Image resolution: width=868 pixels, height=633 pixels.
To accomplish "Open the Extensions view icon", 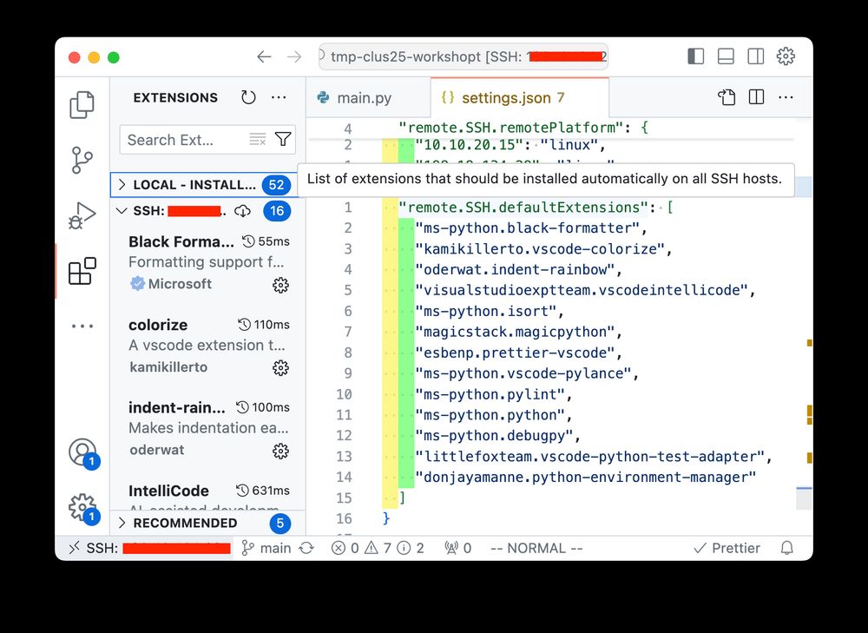I will (82, 272).
